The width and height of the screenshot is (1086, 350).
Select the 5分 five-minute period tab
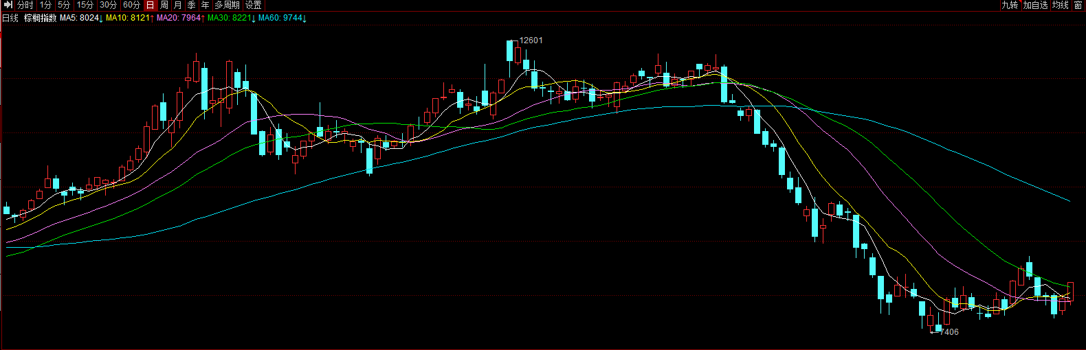pyautogui.click(x=64, y=5)
